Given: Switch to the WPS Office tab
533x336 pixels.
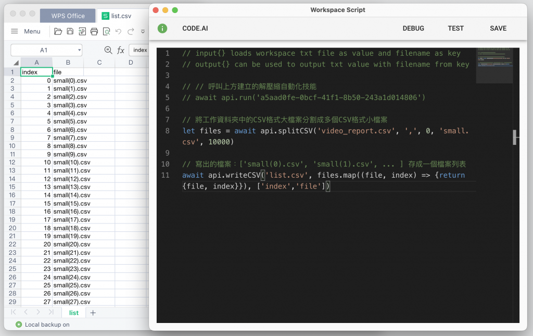Looking at the screenshot, I should coord(68,16).
